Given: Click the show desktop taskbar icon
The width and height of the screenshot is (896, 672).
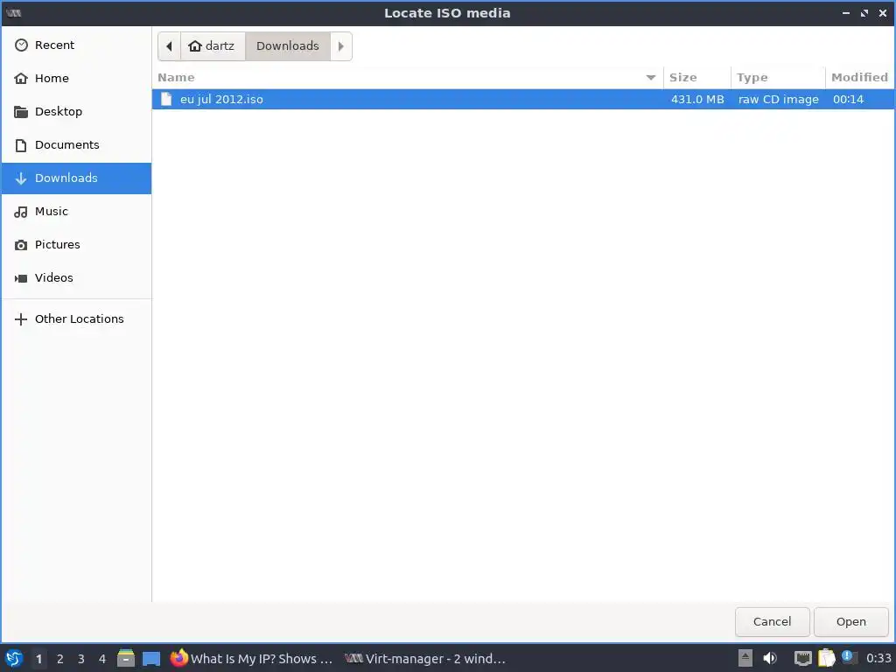Looking at the screenshot, I should point(151,659).
